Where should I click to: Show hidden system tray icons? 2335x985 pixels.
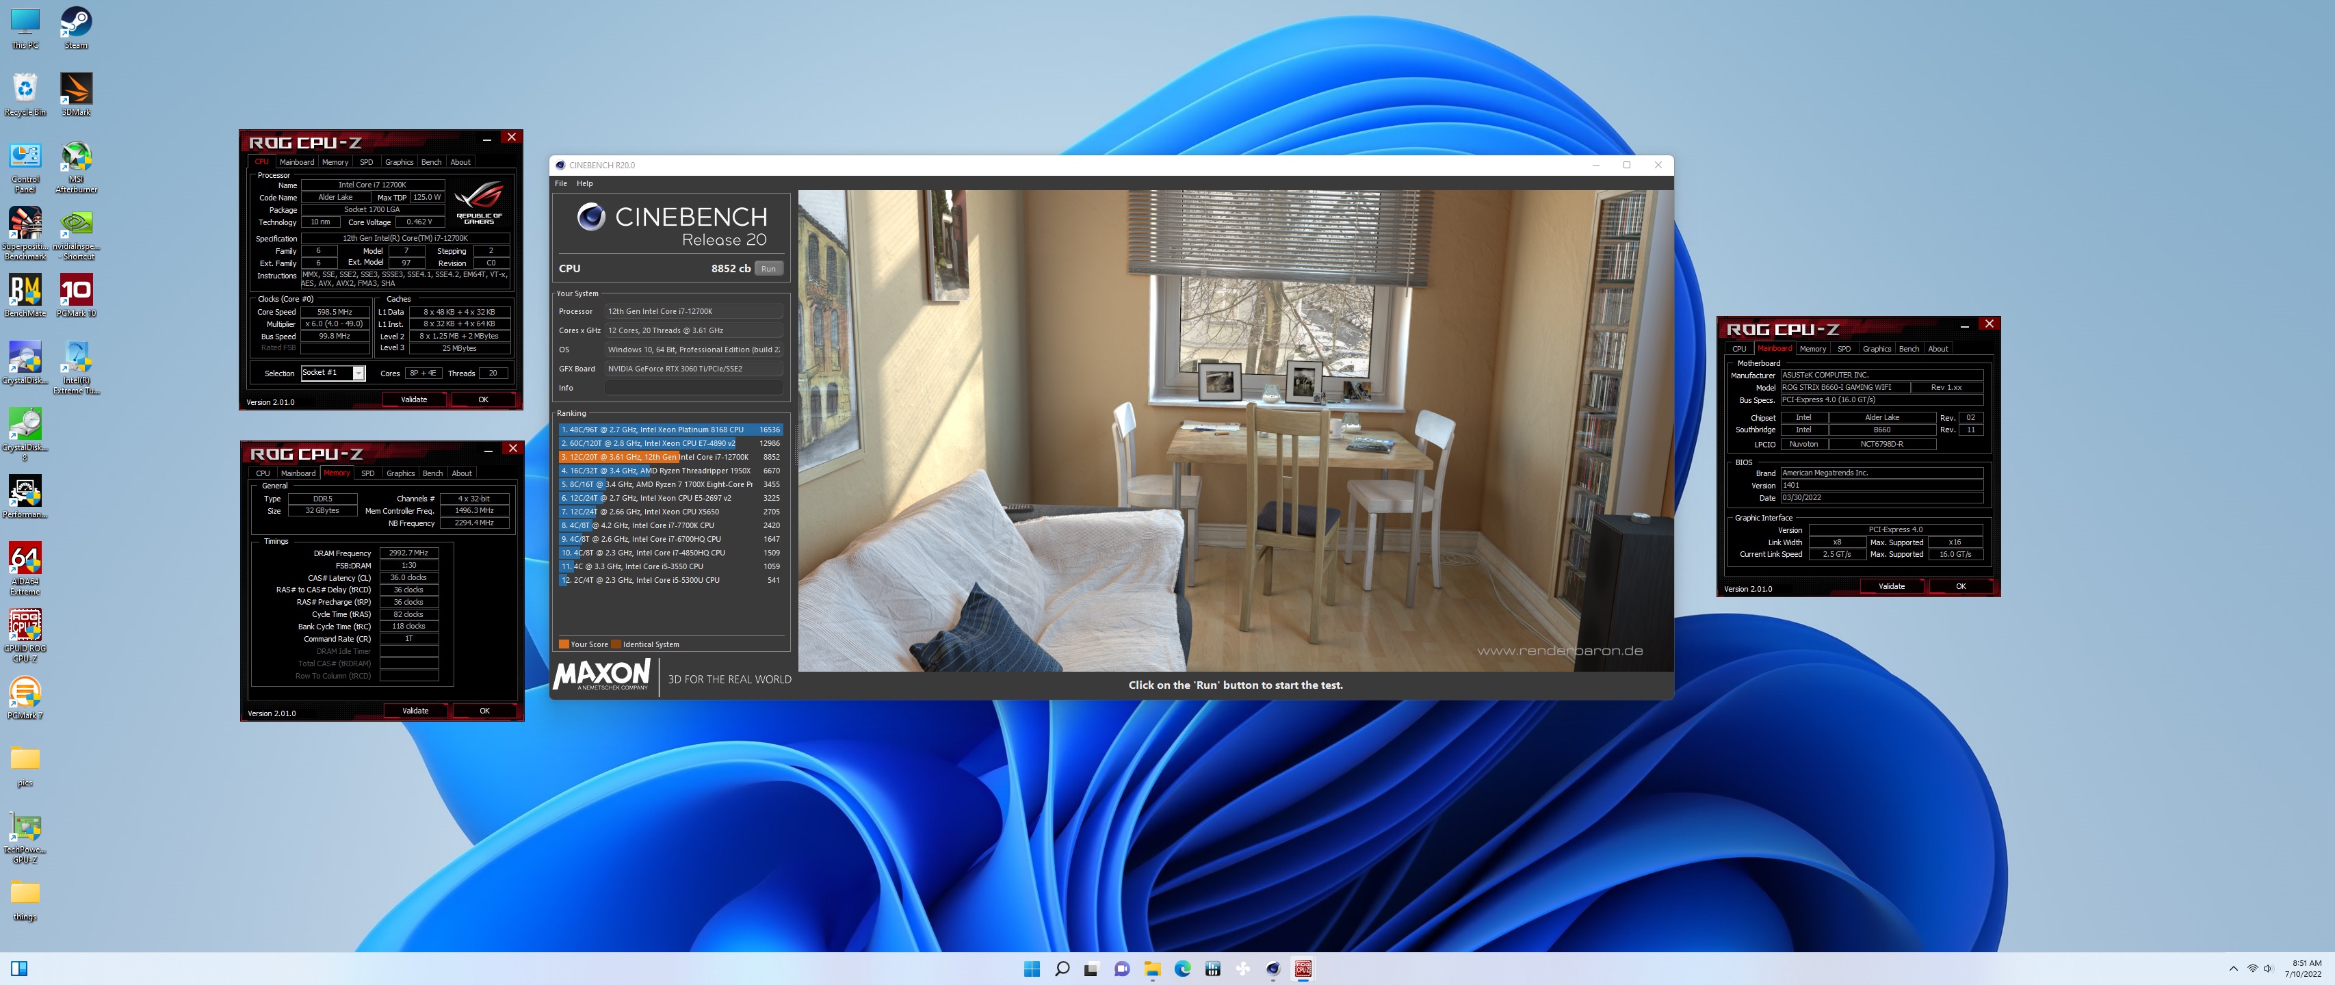(x=2234, y=969)
